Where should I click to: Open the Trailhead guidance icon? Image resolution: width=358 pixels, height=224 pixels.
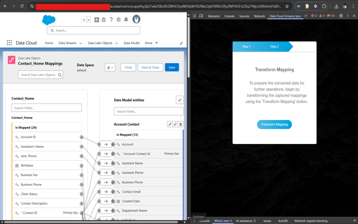(104, 20)
